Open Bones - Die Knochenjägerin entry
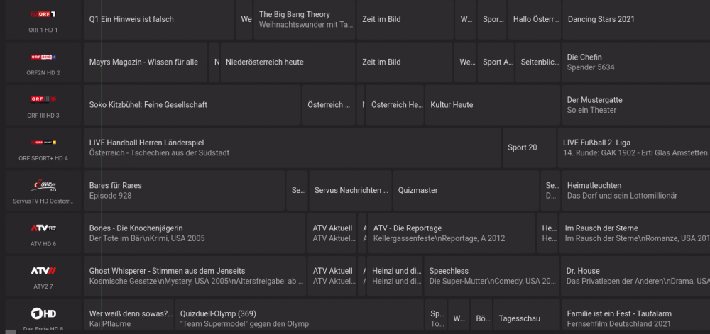 pos(195,233)
